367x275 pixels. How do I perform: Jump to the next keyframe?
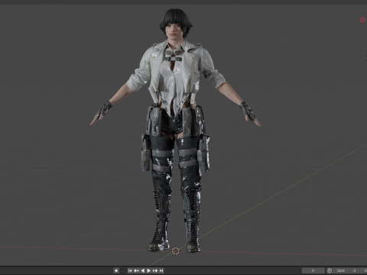155,270
